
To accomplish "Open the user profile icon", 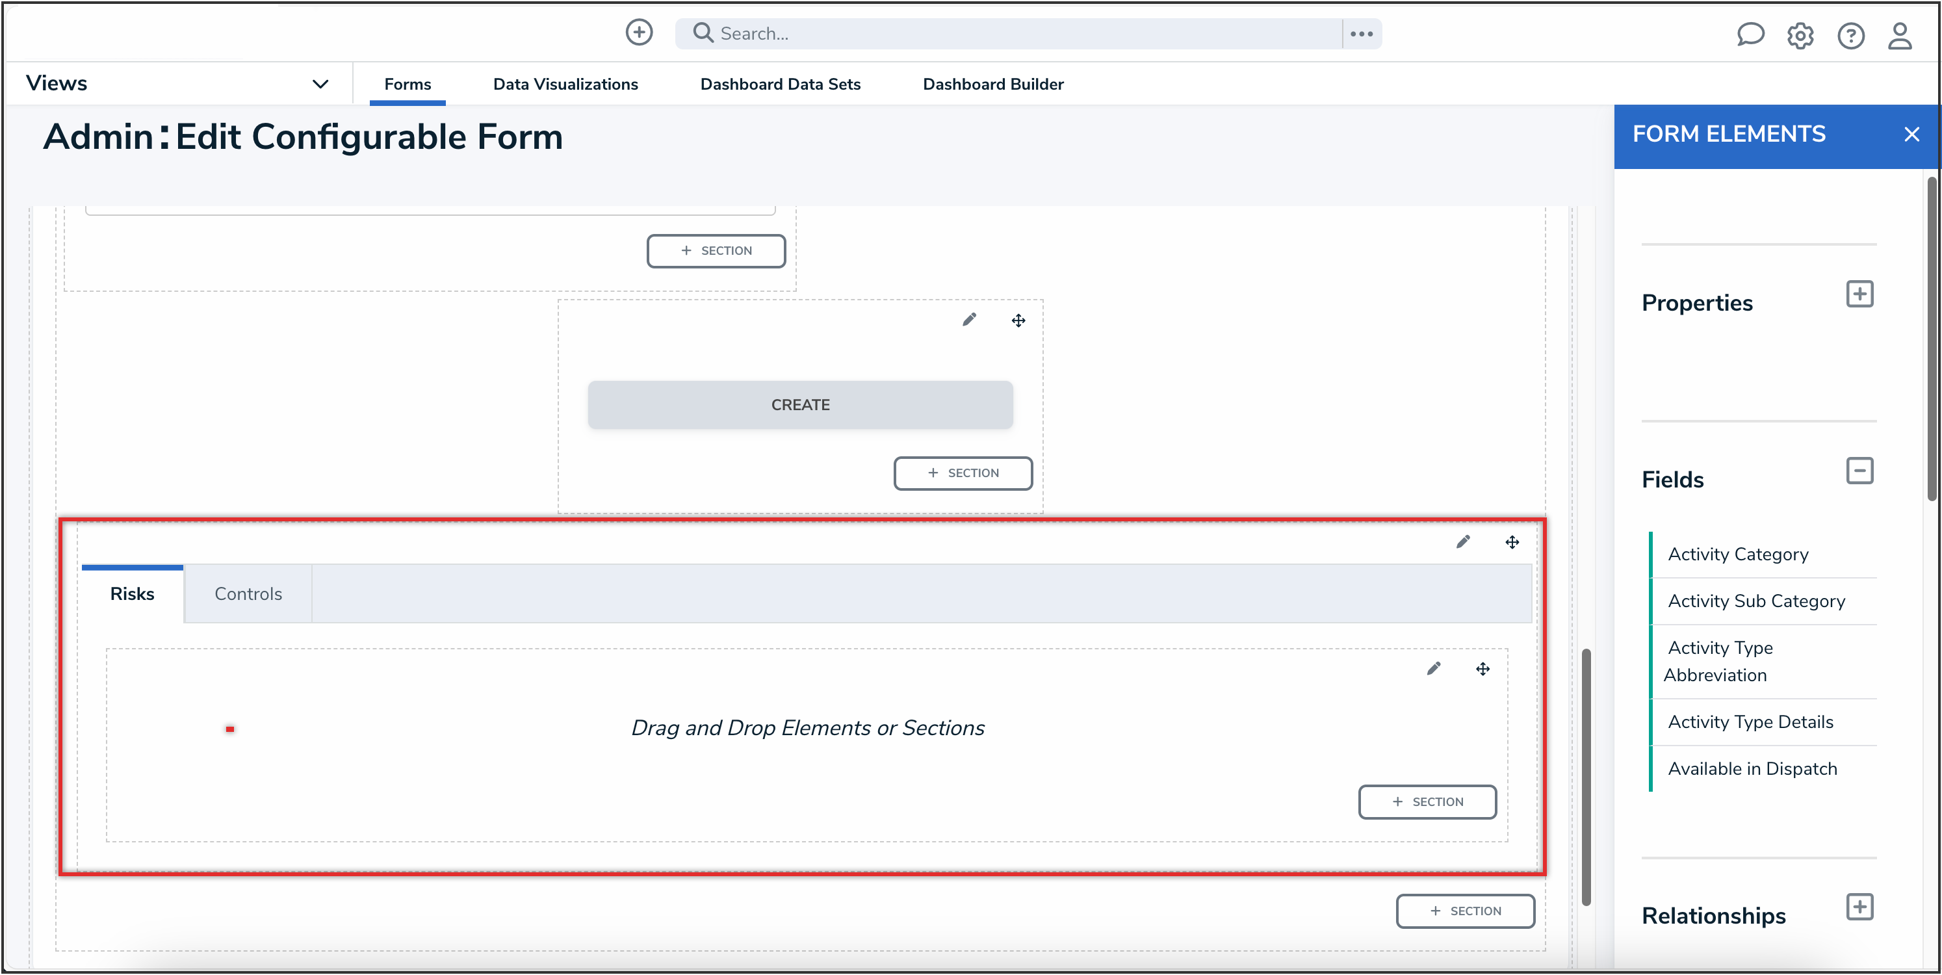I will [x=1899, y=36].
